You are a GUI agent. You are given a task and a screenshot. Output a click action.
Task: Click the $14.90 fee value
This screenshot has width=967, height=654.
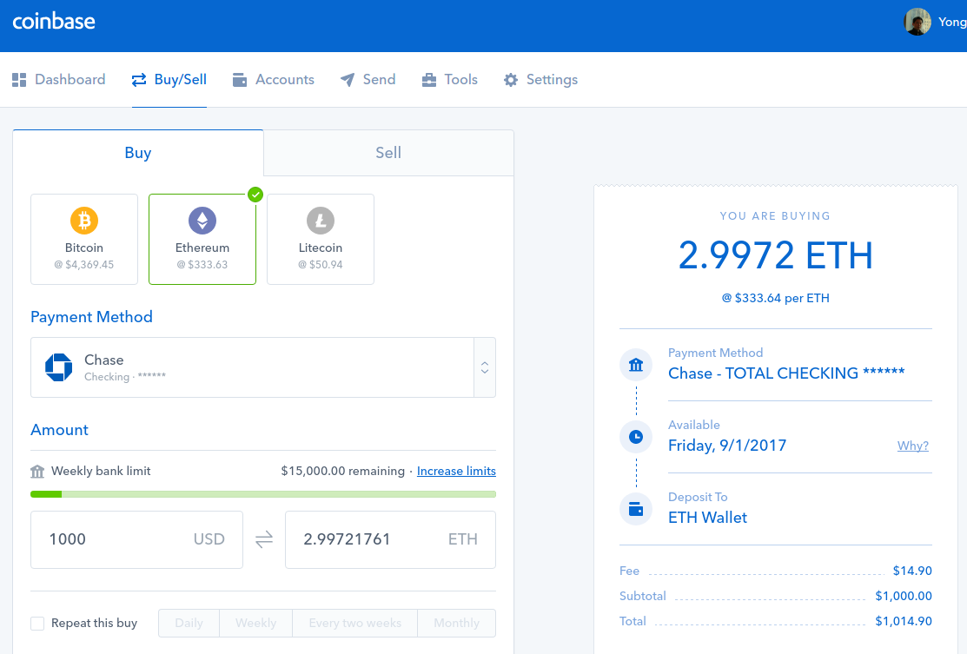click(x=912, y=571)
